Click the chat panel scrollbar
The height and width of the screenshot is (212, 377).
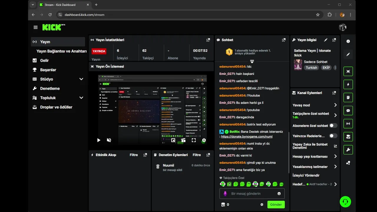pos(289,153)
